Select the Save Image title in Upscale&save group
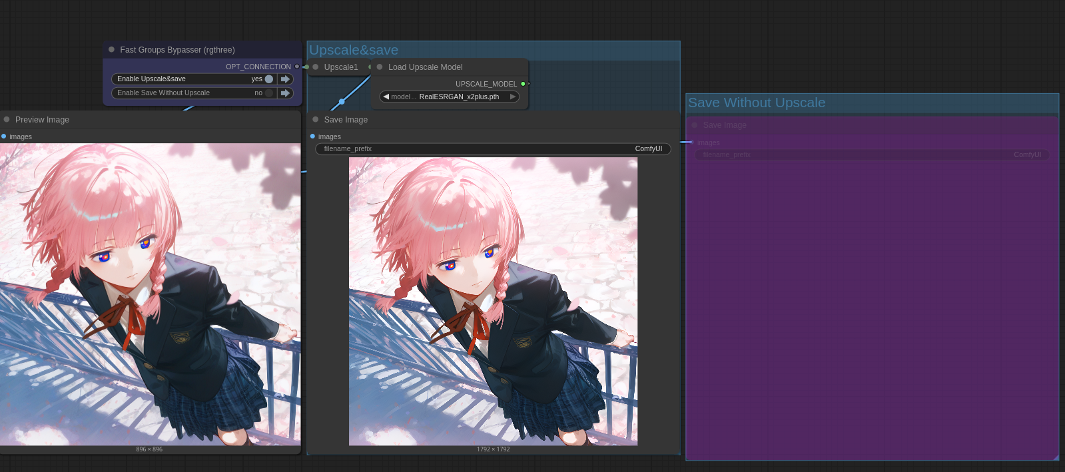This screenshot has height=472, width=1065. click(x=346, y=120)
